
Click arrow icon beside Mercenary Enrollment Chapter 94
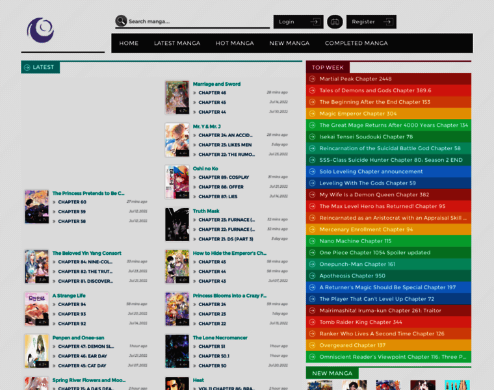tap(312, 229)
